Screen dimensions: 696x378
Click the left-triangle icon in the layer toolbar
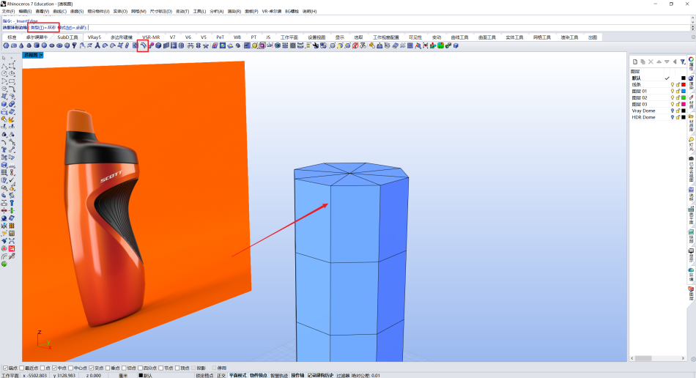point(675,62)
